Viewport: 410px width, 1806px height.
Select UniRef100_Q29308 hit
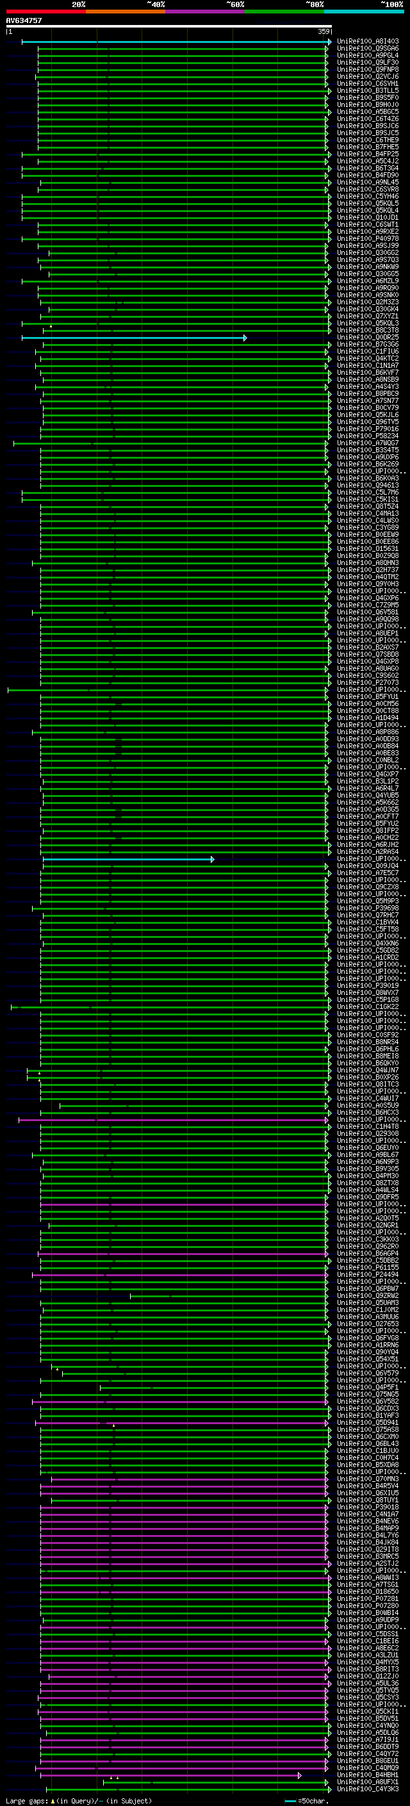tap(368, 1134)
